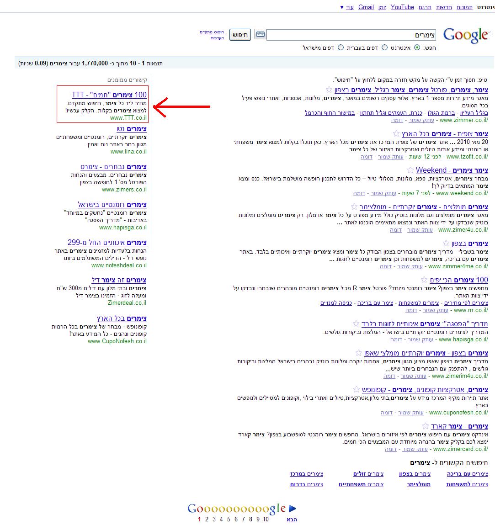495x525 pixels.
Task: Click the 'הבא' next page link
Action: point(292,520)
